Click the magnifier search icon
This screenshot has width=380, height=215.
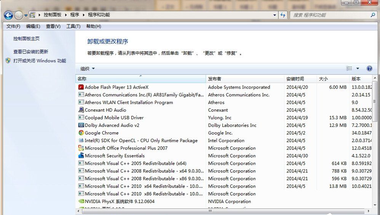pos(373,15)
